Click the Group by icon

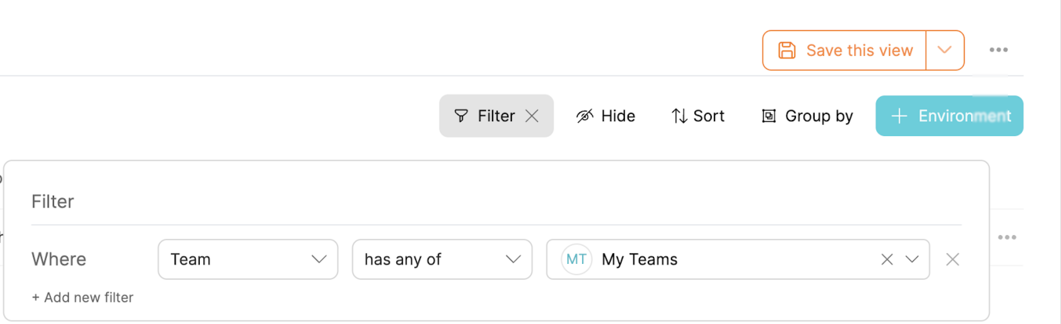tap(769, 116)
